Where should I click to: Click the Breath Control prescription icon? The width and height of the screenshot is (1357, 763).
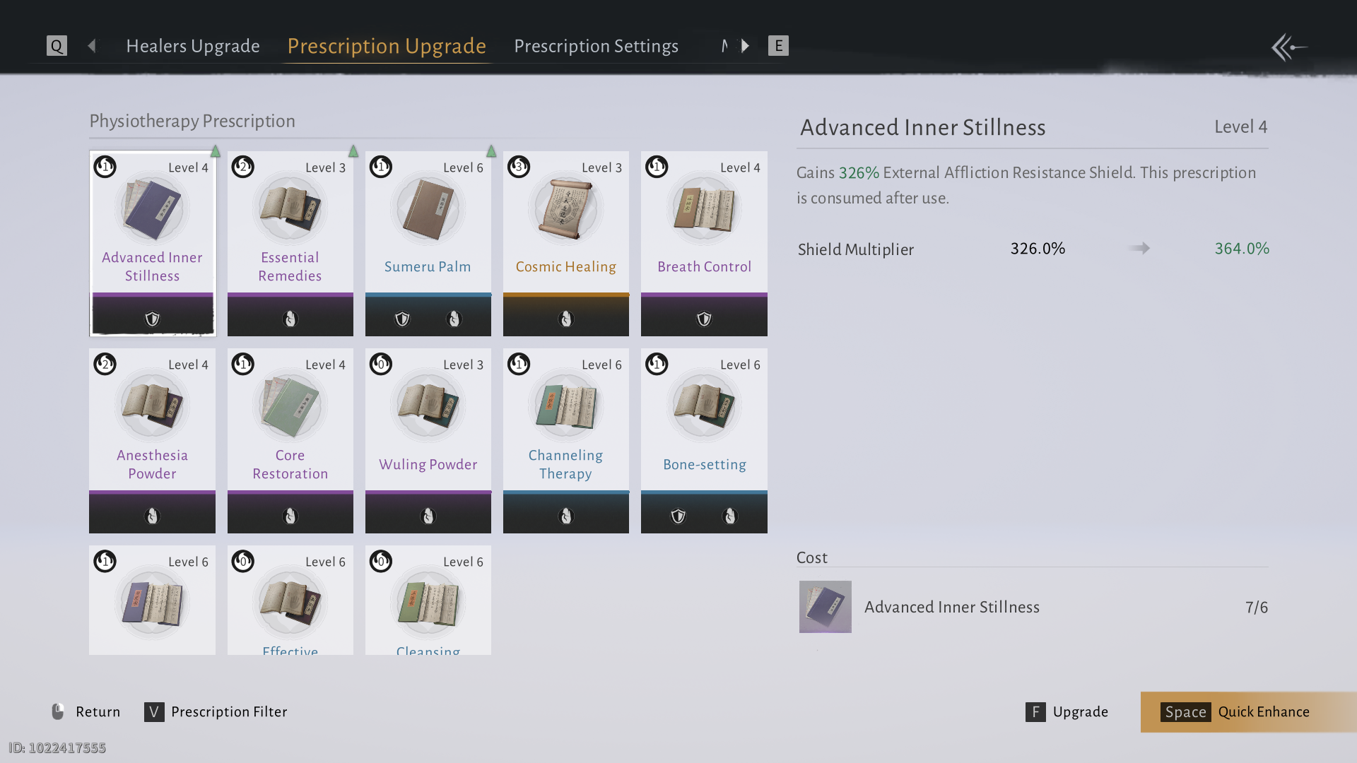click(704, 210)
